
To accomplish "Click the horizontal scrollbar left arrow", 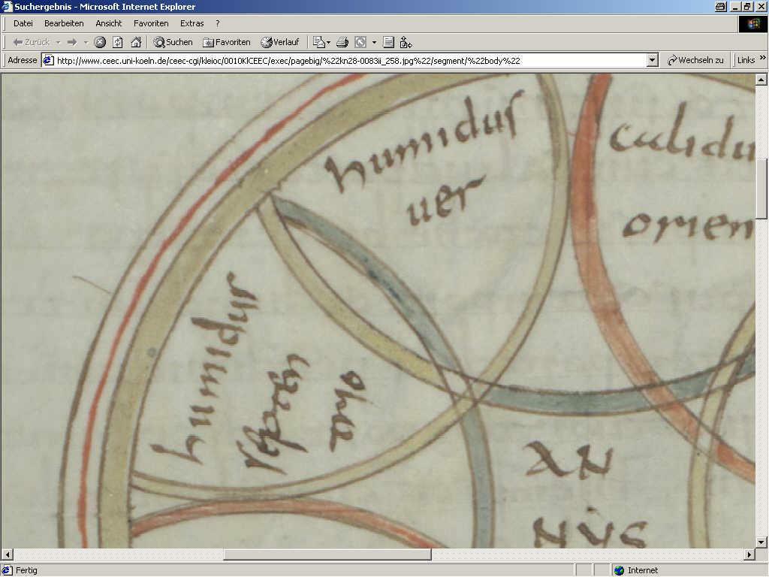I will pyautogui.click(x=7, y=554).
